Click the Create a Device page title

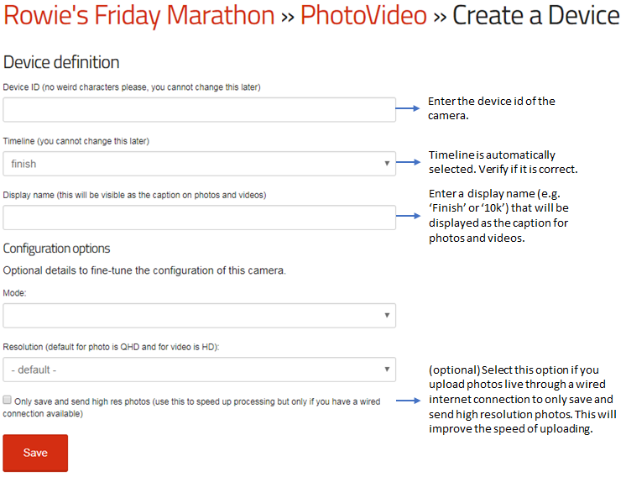point(535,16)
